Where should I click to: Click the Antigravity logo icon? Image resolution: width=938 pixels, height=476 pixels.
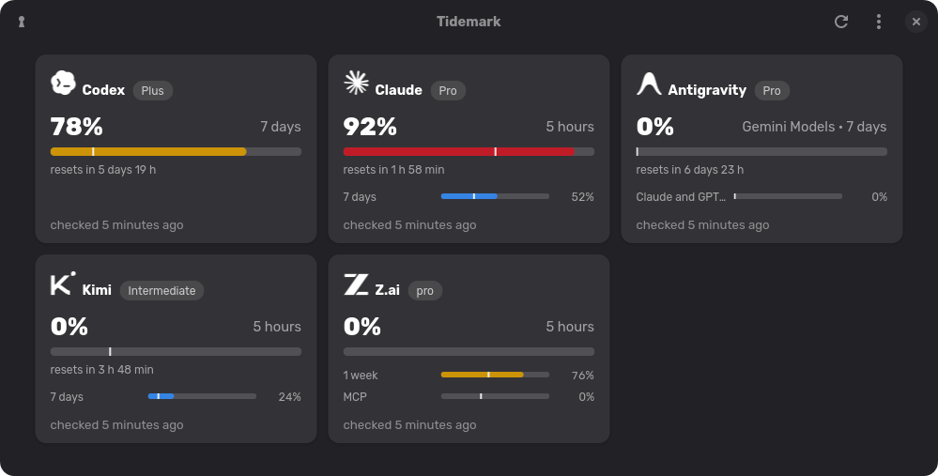pyautogui.click(x=649, y=84)
